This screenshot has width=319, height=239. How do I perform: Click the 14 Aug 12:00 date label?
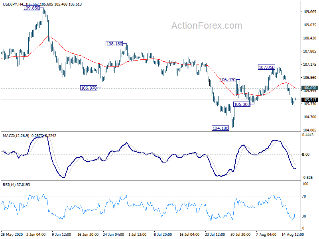[x=293, y=234]
